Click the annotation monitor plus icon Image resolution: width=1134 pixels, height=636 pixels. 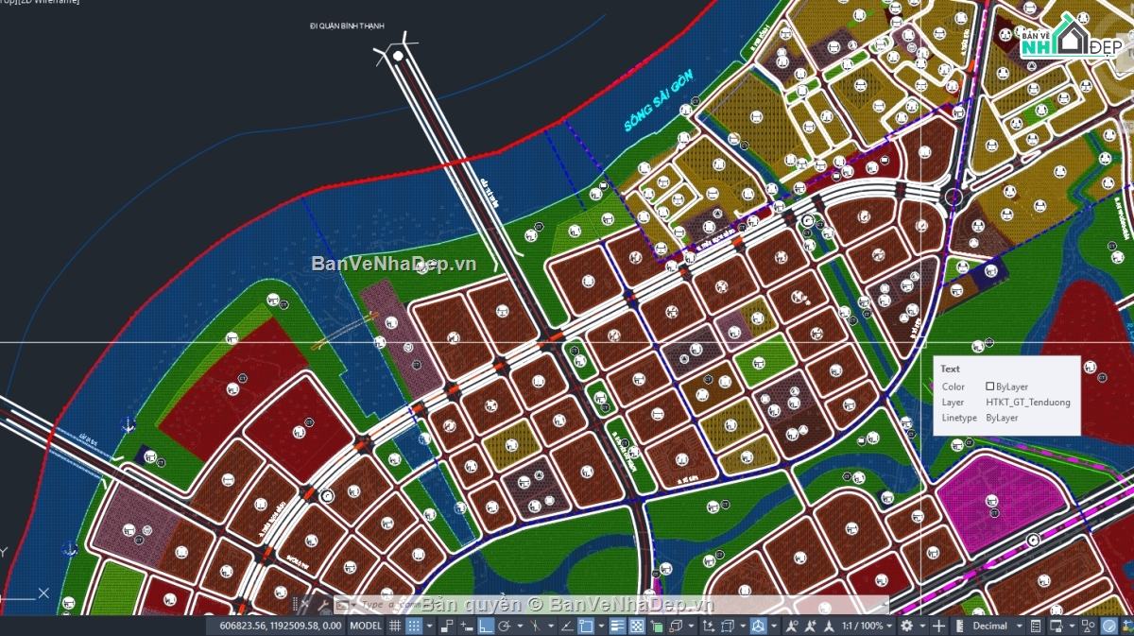tap(938, 626)
